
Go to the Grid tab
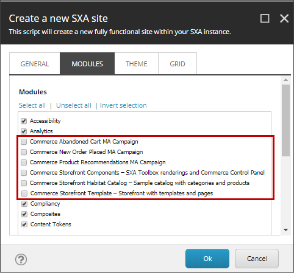pos(177,64)
